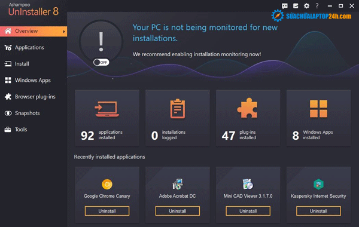Image resolution: width=359 pixels, height=227 pixels.
Task: Click the Install laptop sidebar icon
Action: point(8,64)
